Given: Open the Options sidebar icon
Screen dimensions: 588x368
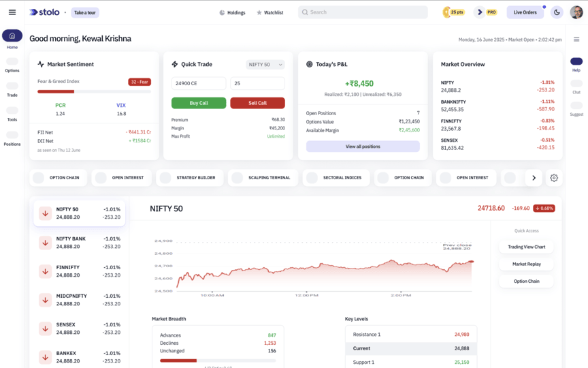Looking at the screenshot, I should [x=12, y=62].
